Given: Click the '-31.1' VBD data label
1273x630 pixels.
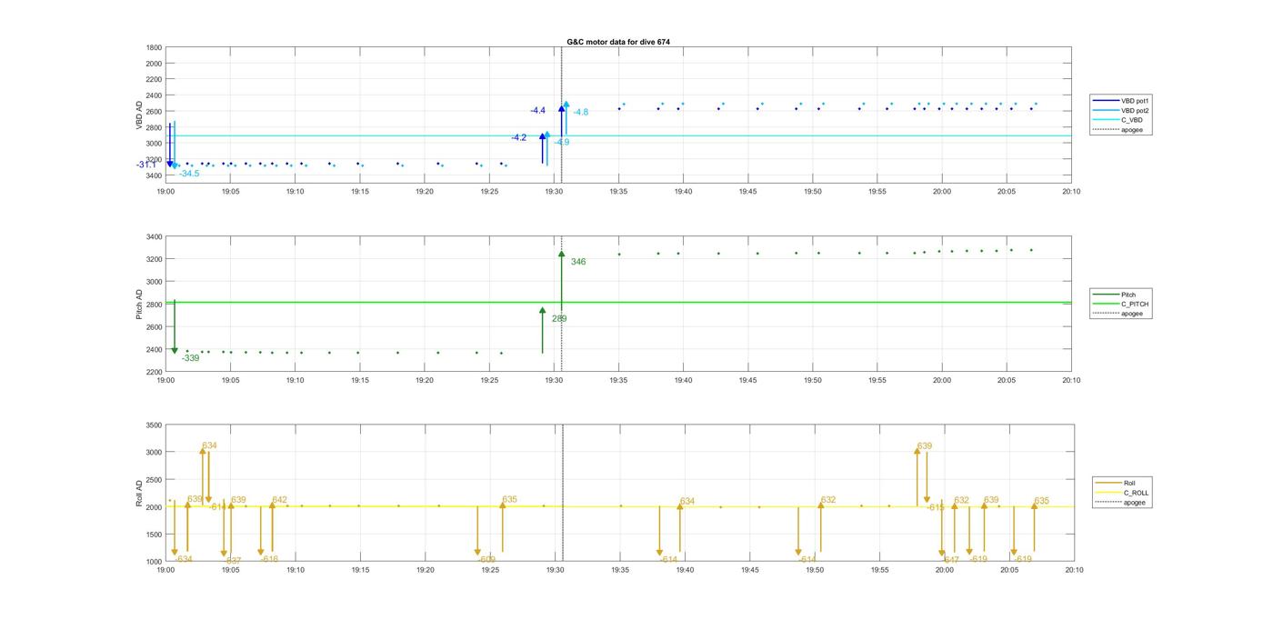Looking at the screenshot, I should (146, 165).
